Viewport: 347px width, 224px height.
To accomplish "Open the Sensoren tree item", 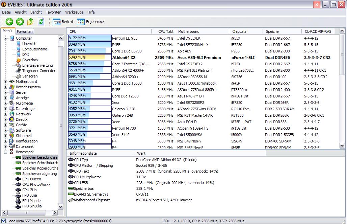I will [x=30, y=76].
